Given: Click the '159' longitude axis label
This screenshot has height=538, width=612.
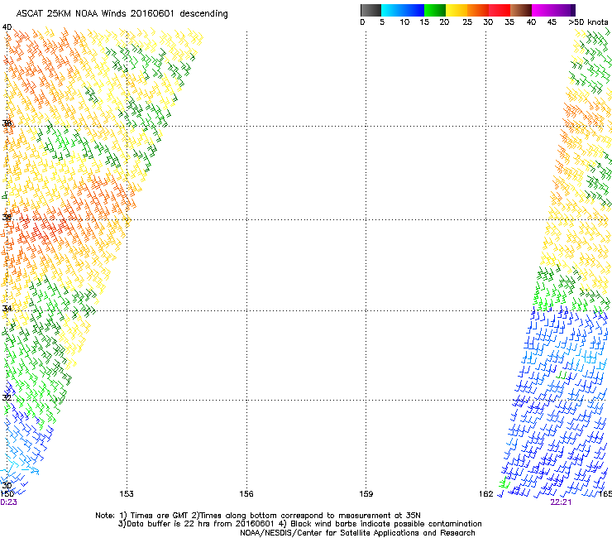Looking at the screenshot, I should click(x=366, y=494).
